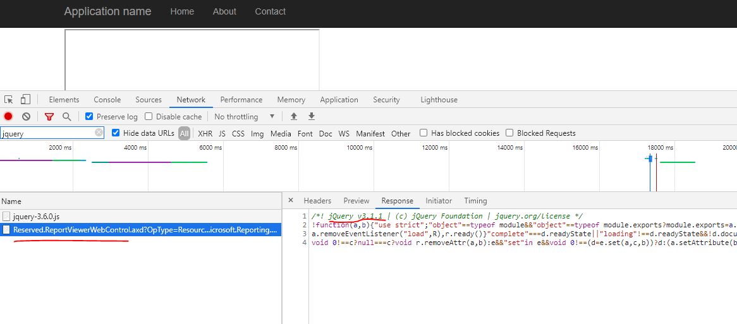Viewport: 737px width, 324px height.
Task: Import HAR file with upload arrow
Action: point(294,116)
